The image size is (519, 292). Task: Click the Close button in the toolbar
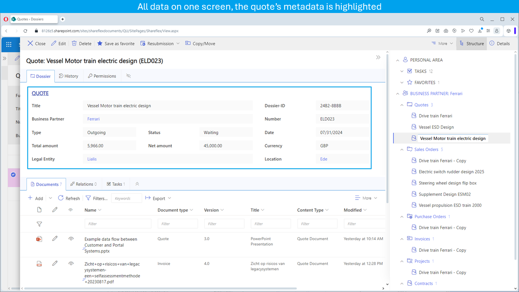[x=36, y=43]
